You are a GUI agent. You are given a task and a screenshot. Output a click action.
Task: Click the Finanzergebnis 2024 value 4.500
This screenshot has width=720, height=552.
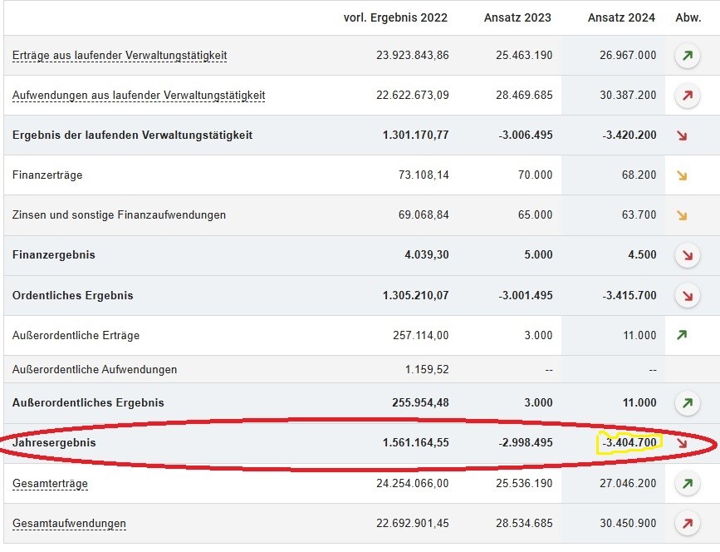(x=642, y=255)
